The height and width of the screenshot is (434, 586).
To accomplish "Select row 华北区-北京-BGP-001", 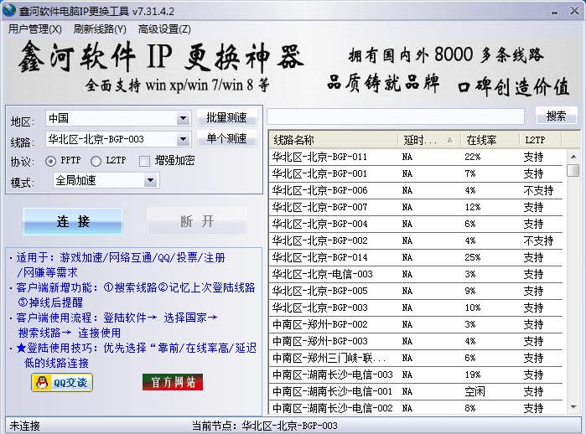I will pos(416,173).
